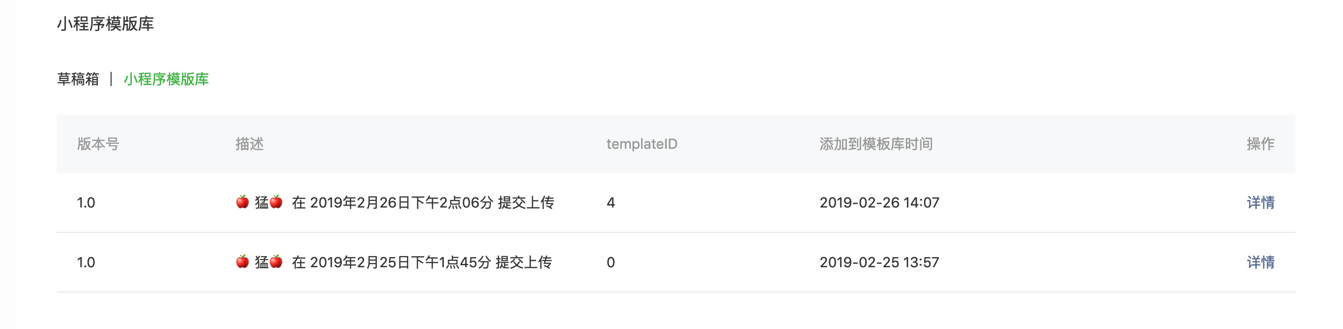Click second apple emoji in Feb 25 row
Screen dimensions: 1343x329
(x=276, y=262)
